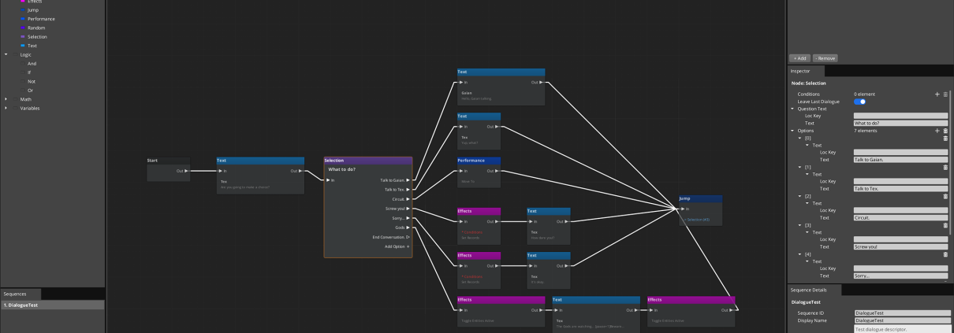Add a new option via Options plus icon
Viewport: 954px width, 333px height.
[x=937, y=131]
